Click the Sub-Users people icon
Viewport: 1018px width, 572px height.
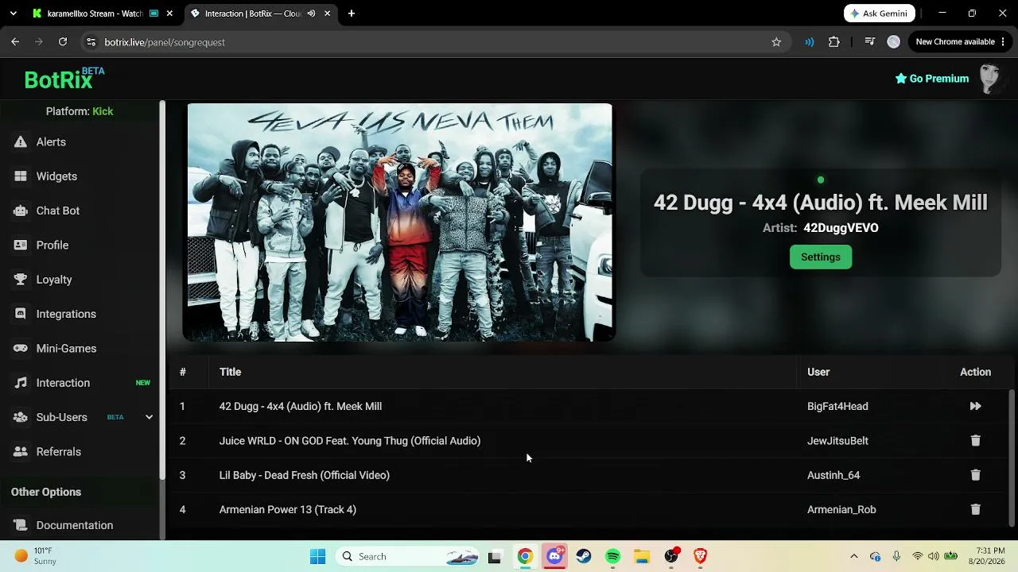point(21,417)
